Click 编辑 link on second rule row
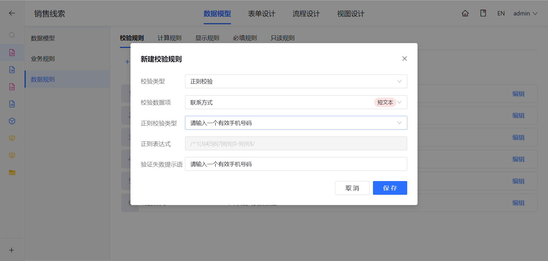The width and height of the screenshot is (548, 261). pos(518,115)
